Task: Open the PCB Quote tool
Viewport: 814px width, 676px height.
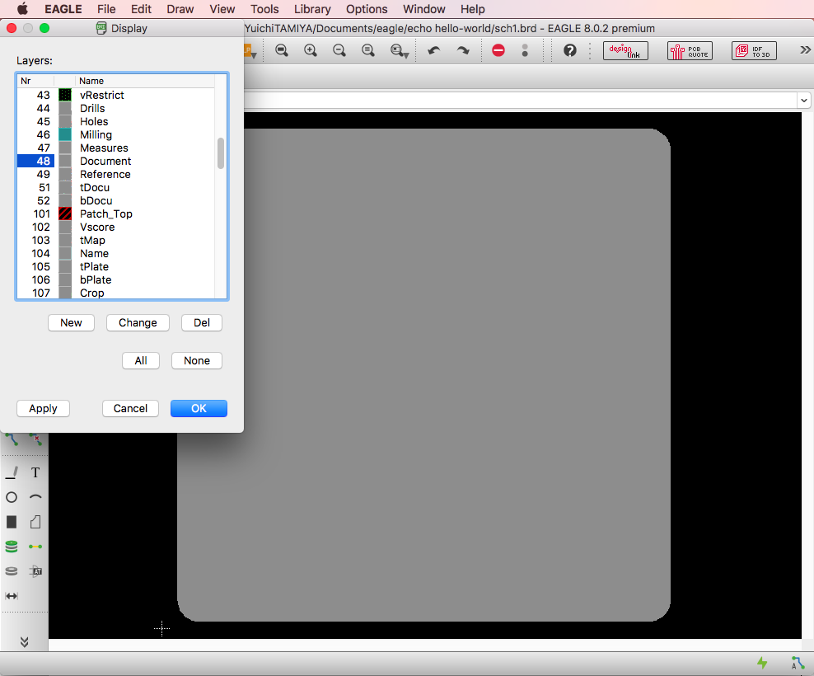Action: [x=690, y=50]
